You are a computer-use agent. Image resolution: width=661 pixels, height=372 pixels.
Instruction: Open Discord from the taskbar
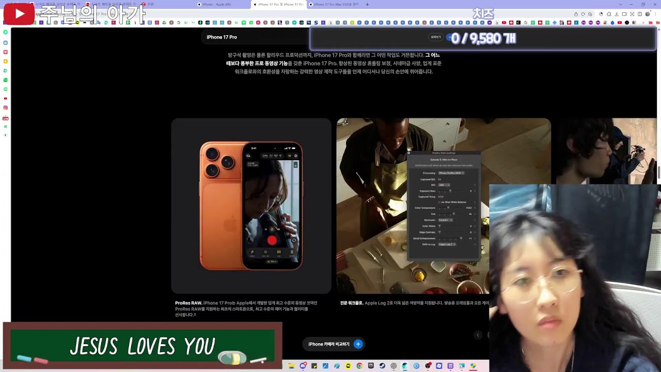pyautogui.click(x=303, y=366)
